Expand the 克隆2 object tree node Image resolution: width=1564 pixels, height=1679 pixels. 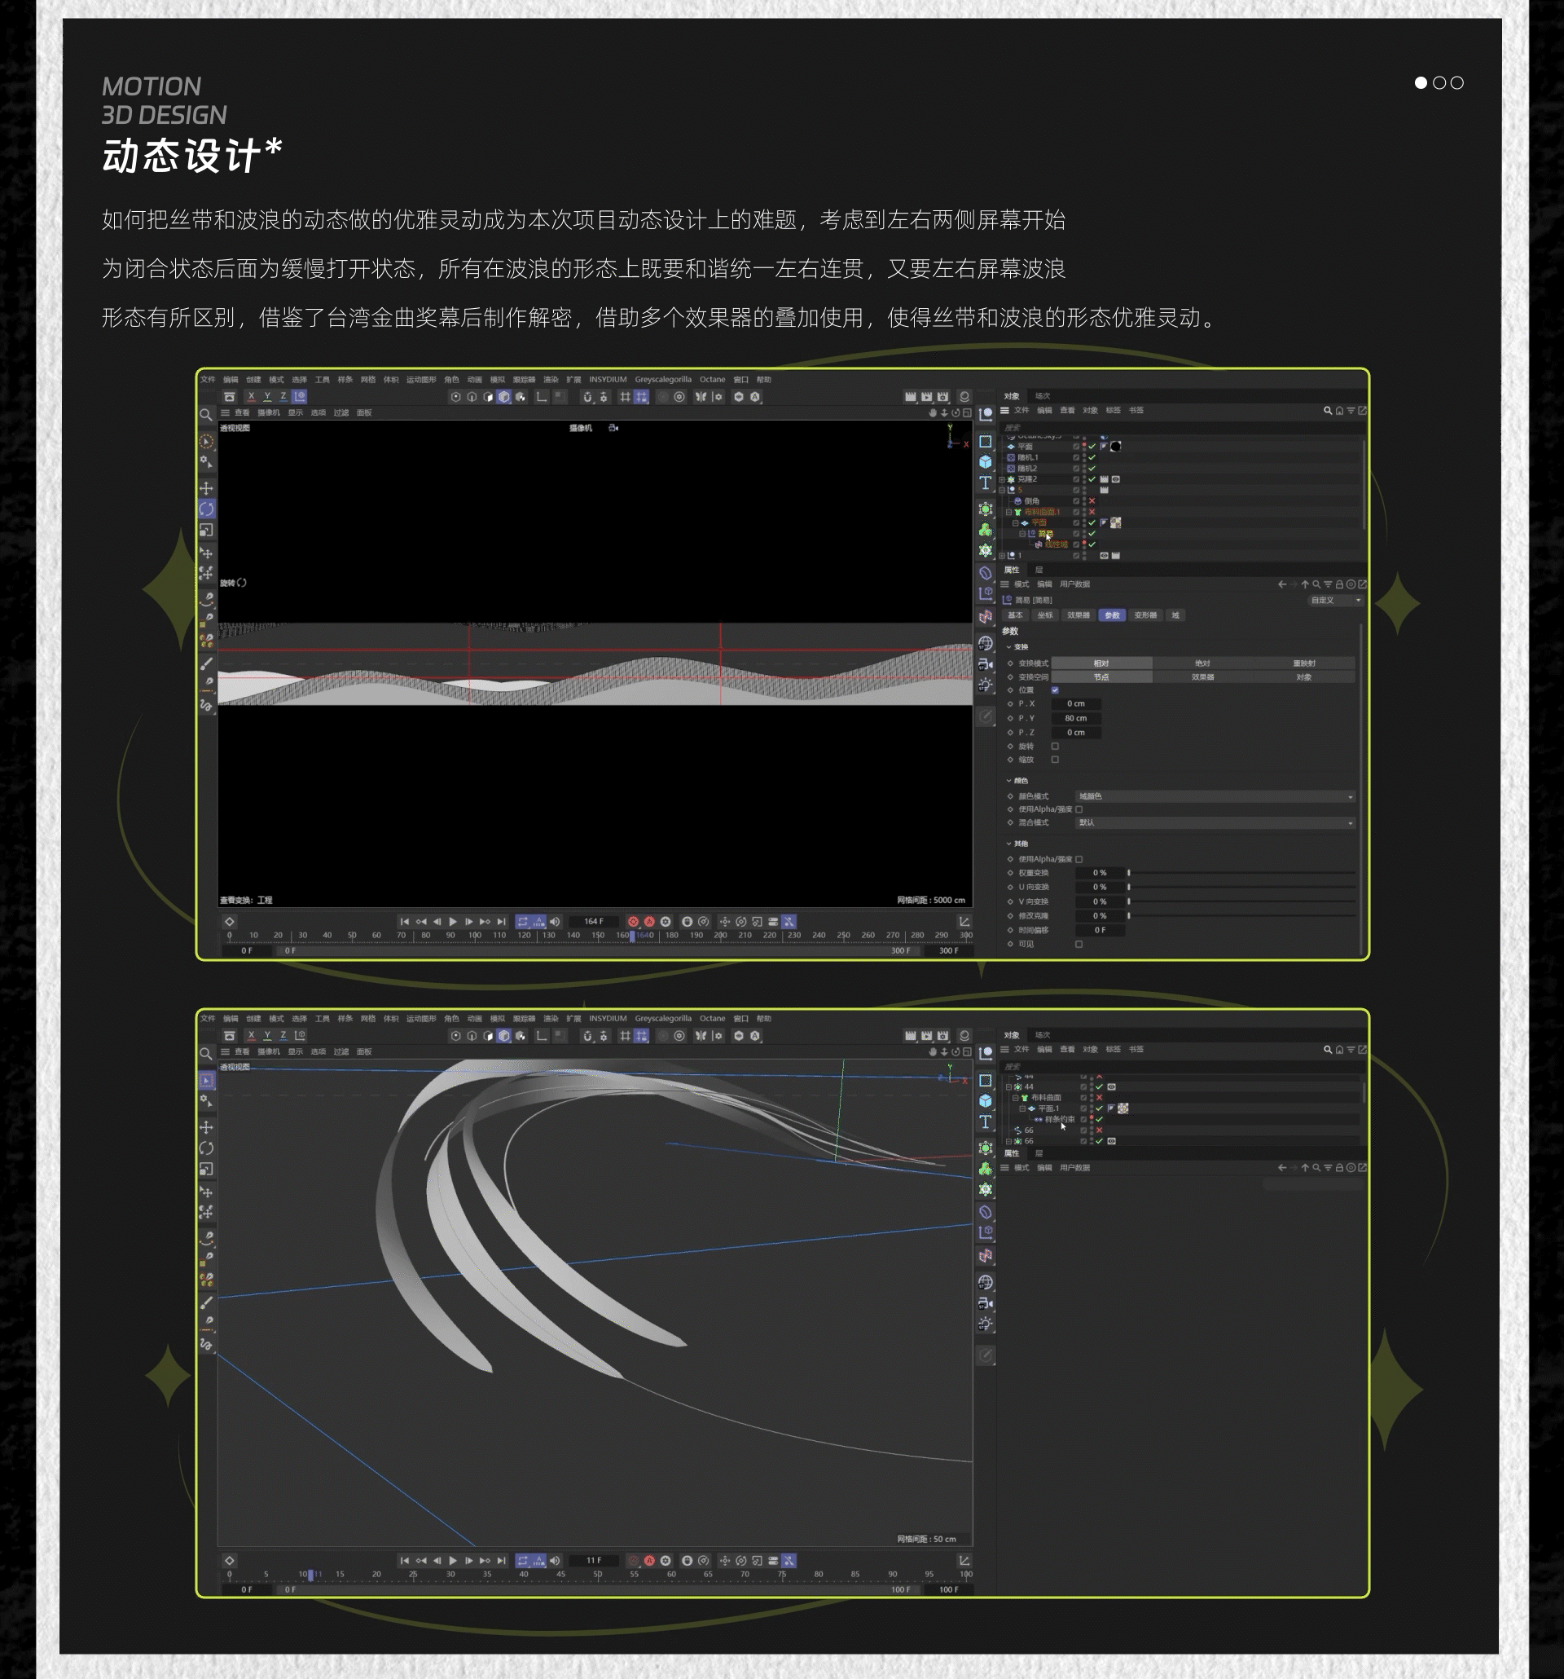click(1003, 479)
